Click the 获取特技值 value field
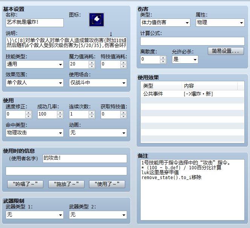The image size is (250, 228). pos(110,114)
